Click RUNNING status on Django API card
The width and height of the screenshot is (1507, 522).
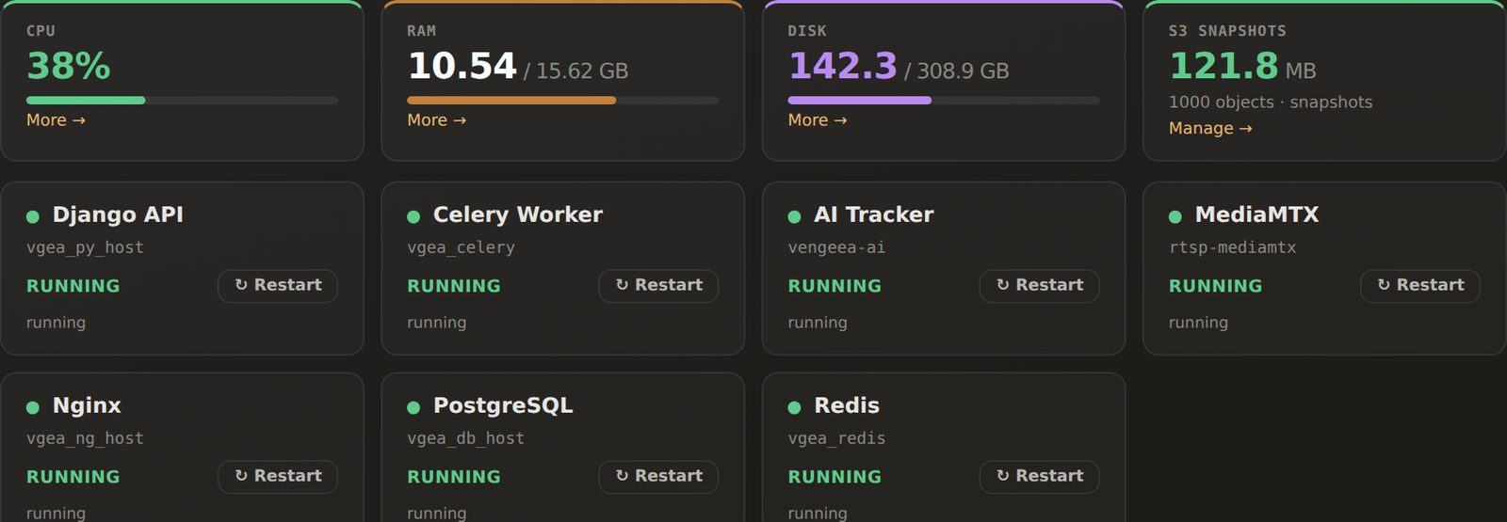(x=73, y=286)
